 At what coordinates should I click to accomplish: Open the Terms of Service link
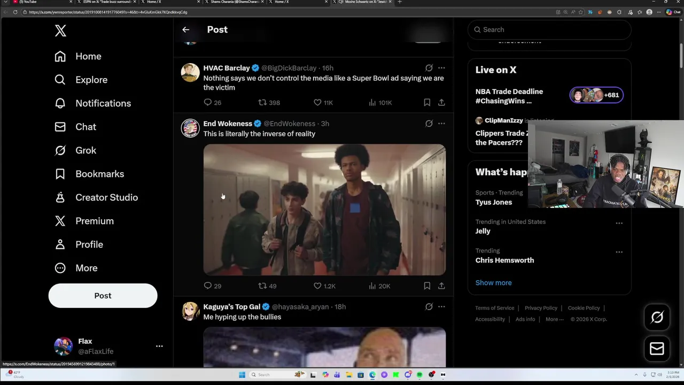(494, 308)
